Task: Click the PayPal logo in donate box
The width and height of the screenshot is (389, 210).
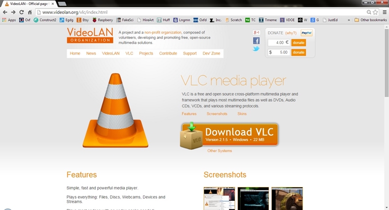Action: point(306,33)
